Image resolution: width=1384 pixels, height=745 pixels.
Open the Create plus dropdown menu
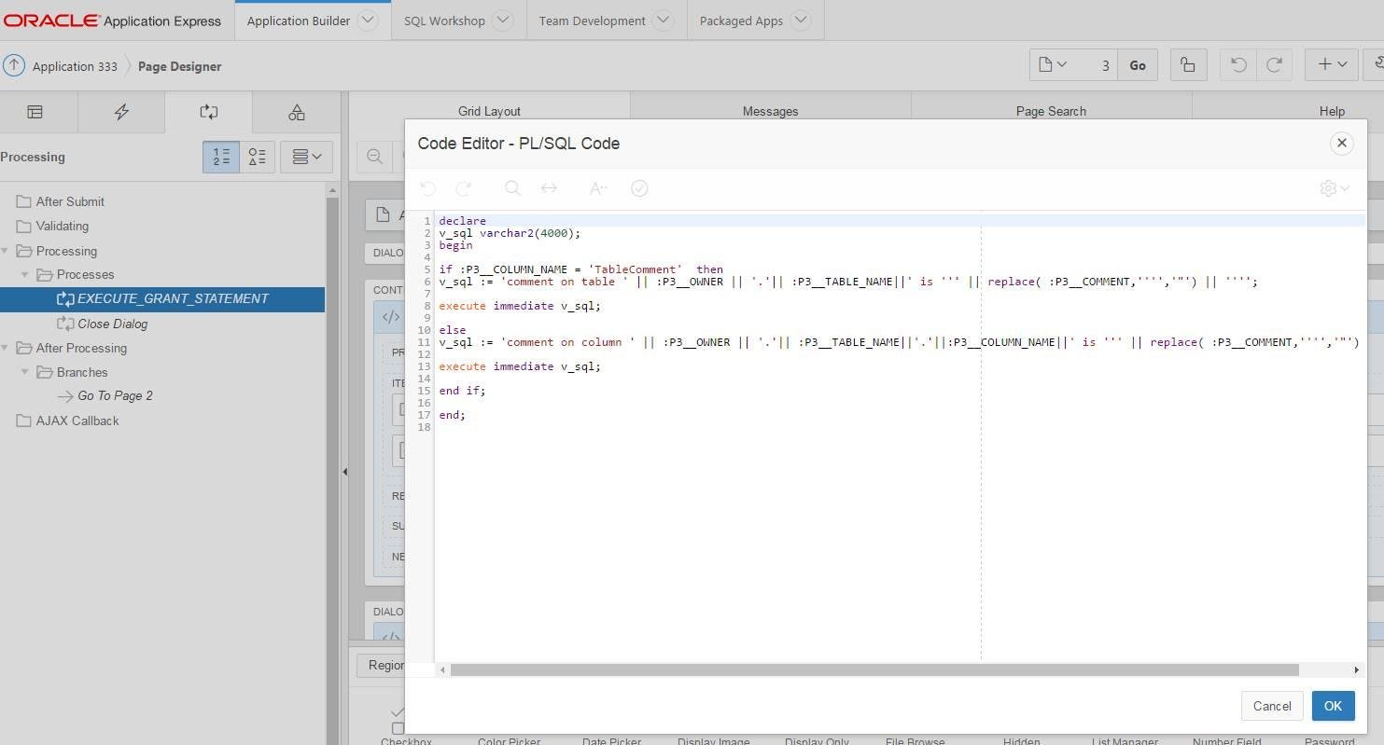pos(1331,64)
